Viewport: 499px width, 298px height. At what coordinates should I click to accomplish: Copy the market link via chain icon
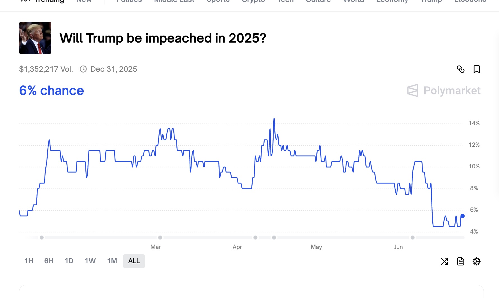461,69
